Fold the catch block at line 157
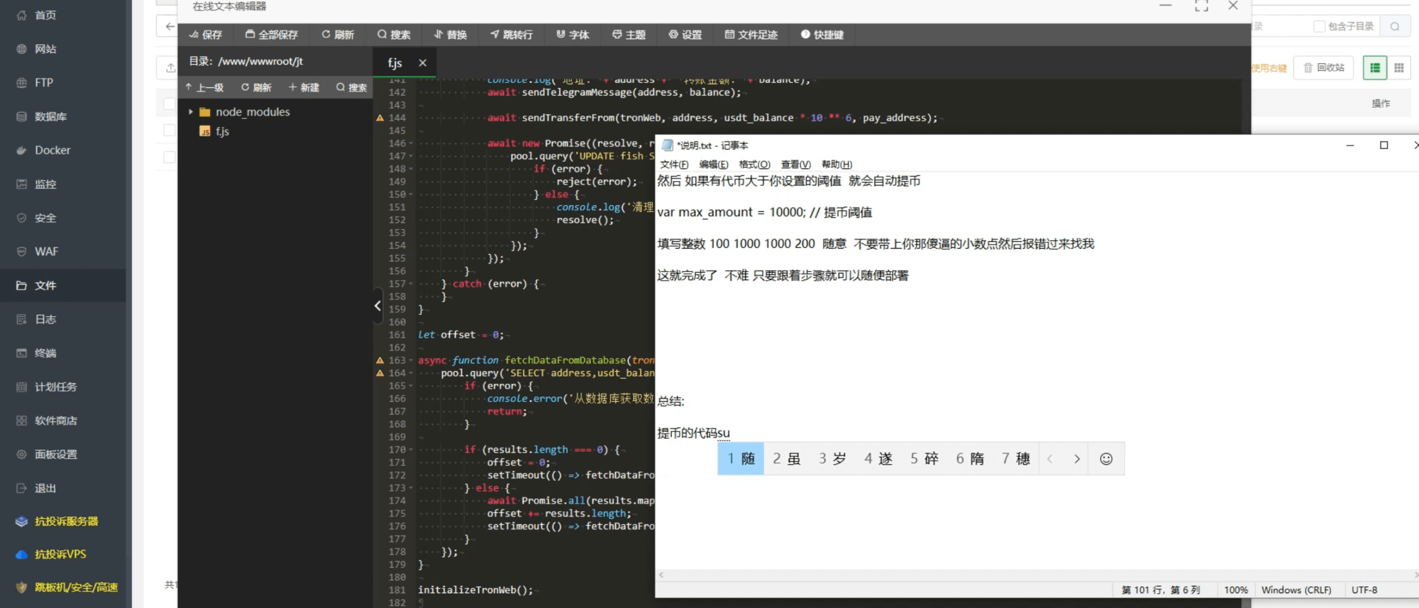1419x608 pixels. point(411,284)
